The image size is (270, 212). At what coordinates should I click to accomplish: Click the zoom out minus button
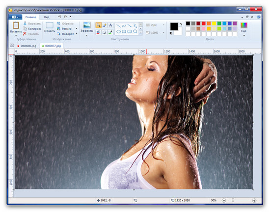coord(223,201)
